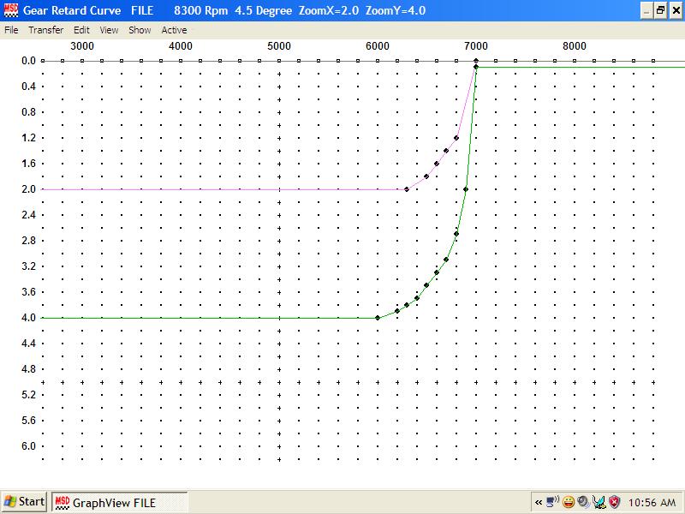Select the GraphView FILE taskbar button

point(119,502)
